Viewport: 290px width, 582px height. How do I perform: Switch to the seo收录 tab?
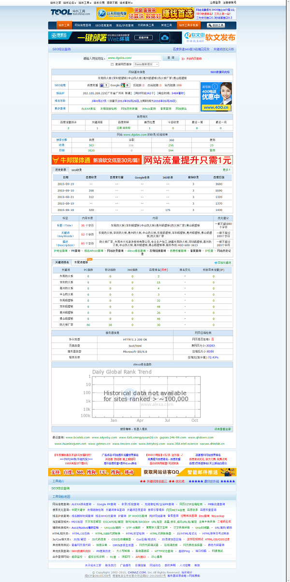pyautogui.click(x=77, y=170)
